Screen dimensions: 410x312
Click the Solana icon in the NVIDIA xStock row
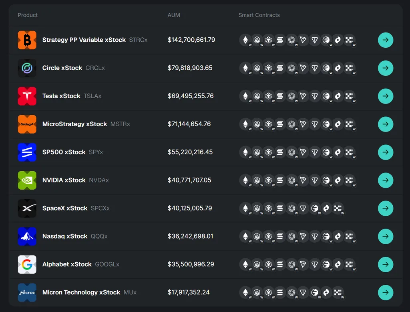tap(280, 180)
